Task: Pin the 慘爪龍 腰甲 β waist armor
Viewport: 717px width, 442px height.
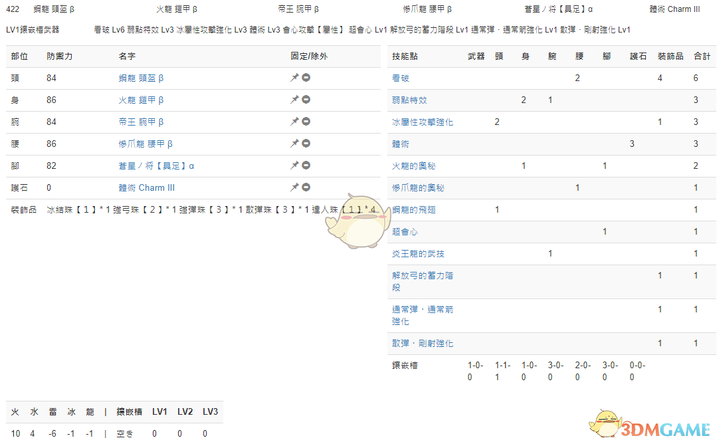Action: 294,144
